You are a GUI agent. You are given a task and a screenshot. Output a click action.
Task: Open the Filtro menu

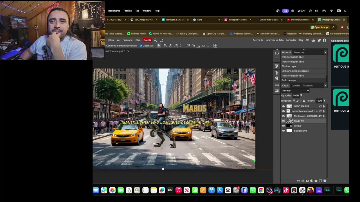coord(111,40)
